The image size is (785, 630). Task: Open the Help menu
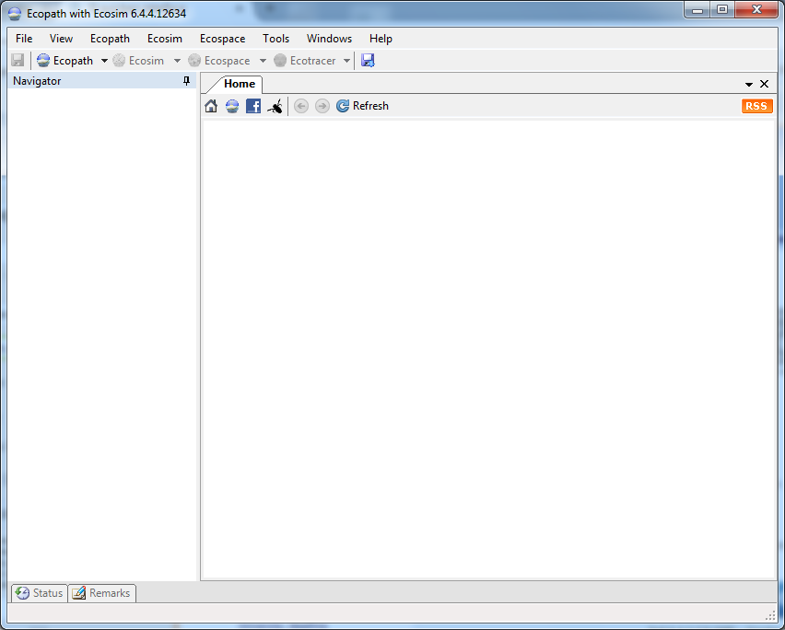coord(381,39)
